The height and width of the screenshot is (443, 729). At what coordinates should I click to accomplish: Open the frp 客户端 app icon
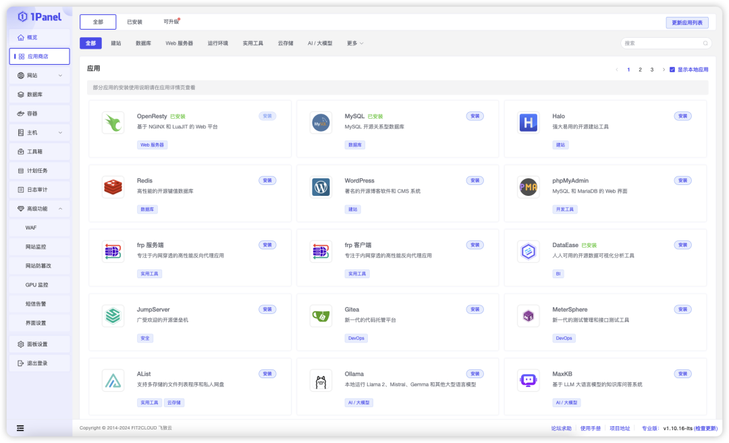click(321, 252)
